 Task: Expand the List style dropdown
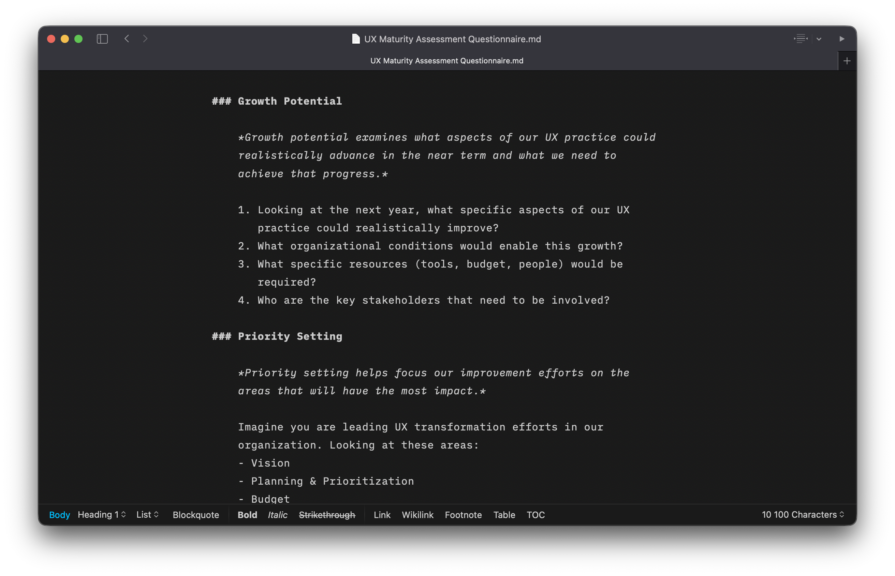coord(147,515)
